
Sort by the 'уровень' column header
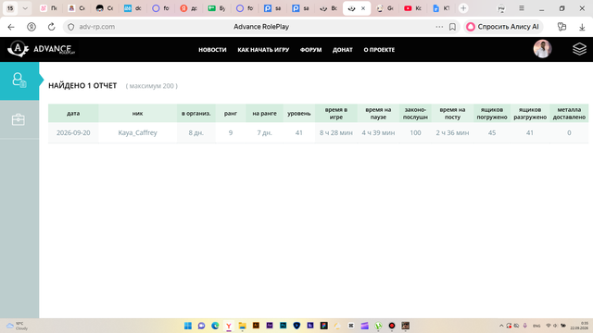click(x=298, y=113)
